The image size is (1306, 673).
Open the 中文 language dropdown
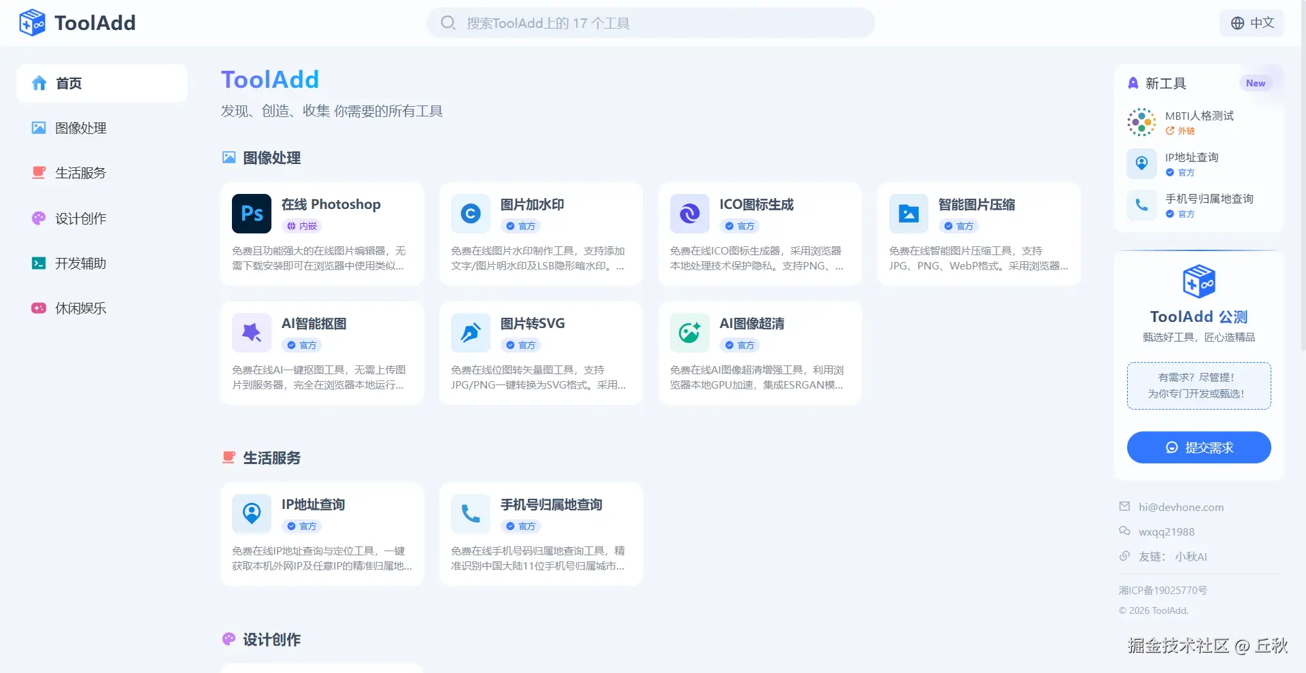pos(1252,22)
